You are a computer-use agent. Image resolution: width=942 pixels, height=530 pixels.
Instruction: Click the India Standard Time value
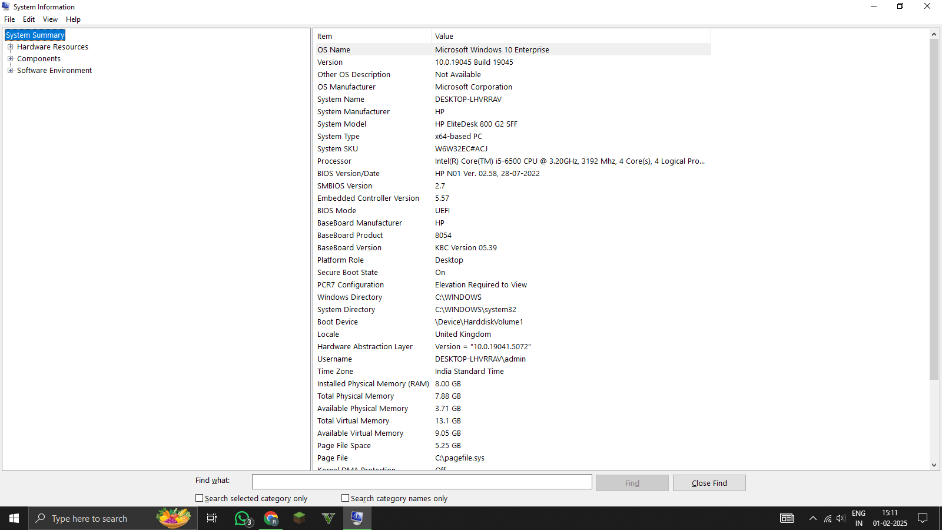(469, 372)
